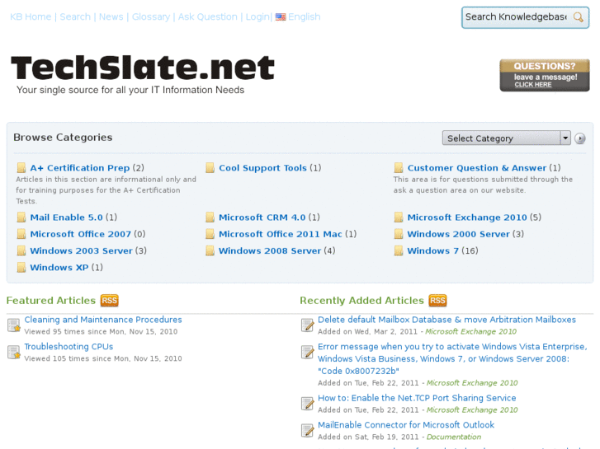This screenshot has width=600, height=449.
Task: Open Delete default Mailbox Database article
Action: point(446,320)
